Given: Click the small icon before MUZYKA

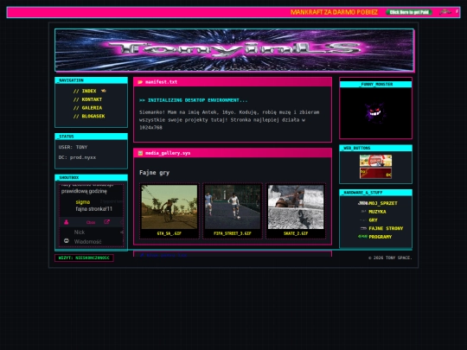Looking at the screenshot, I should [363, 212].
